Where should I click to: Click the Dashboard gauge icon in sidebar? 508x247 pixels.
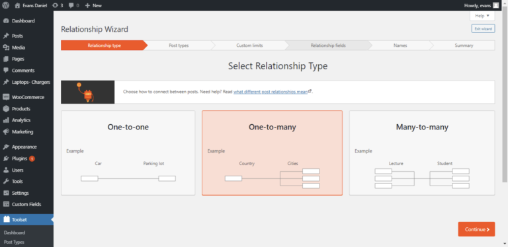point(6,21)
